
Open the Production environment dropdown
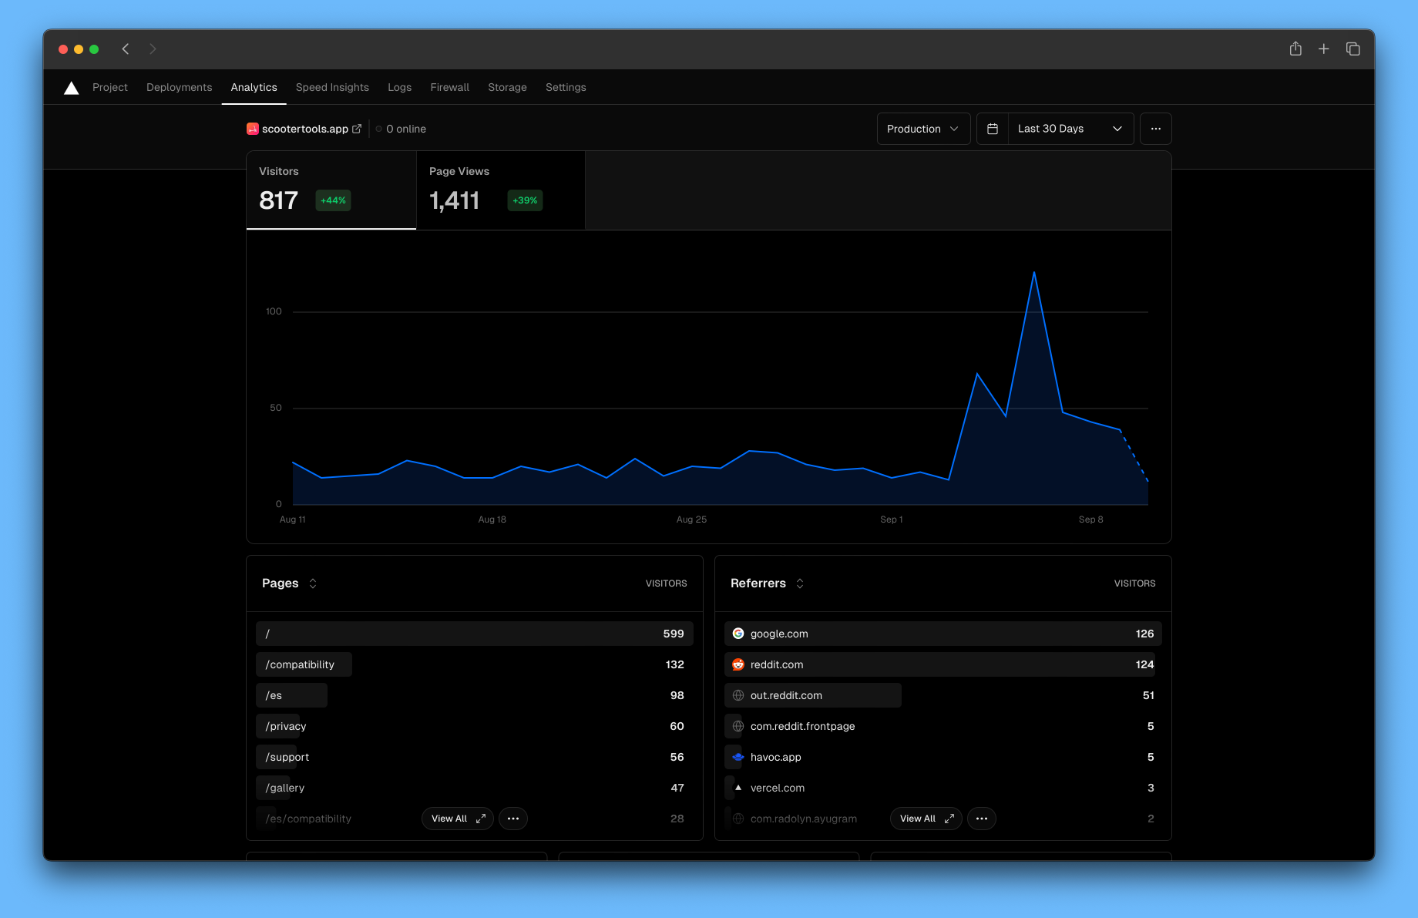tap(923, 129)
